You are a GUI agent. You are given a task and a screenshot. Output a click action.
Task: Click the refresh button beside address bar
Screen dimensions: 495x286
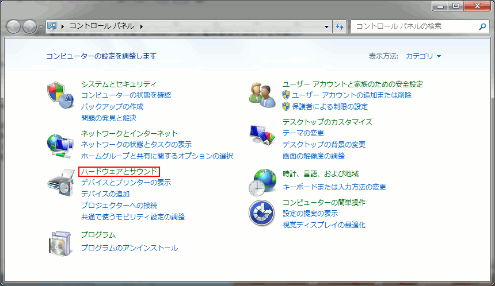340,26
